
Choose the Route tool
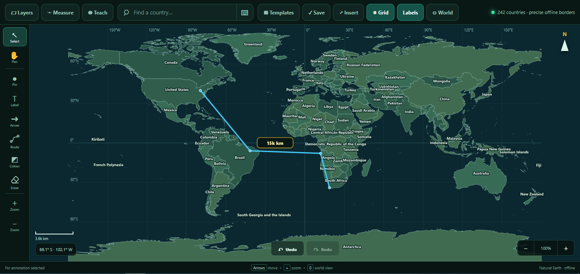tap(15, 142)
